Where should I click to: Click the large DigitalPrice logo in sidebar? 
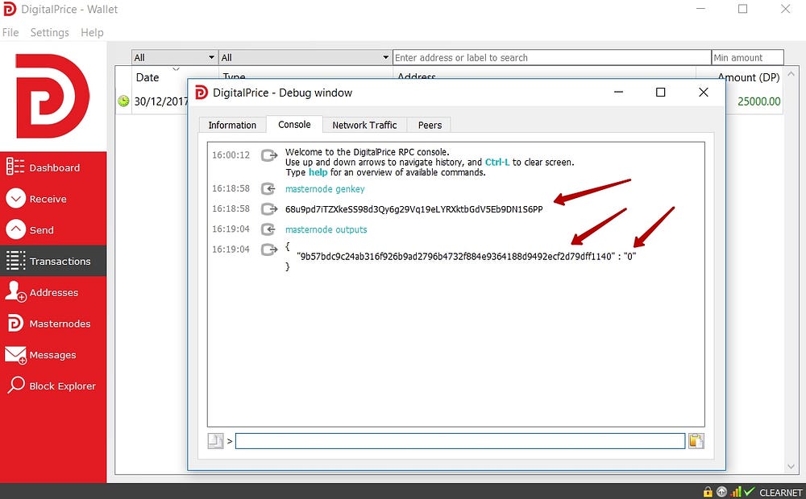[52, 96]
